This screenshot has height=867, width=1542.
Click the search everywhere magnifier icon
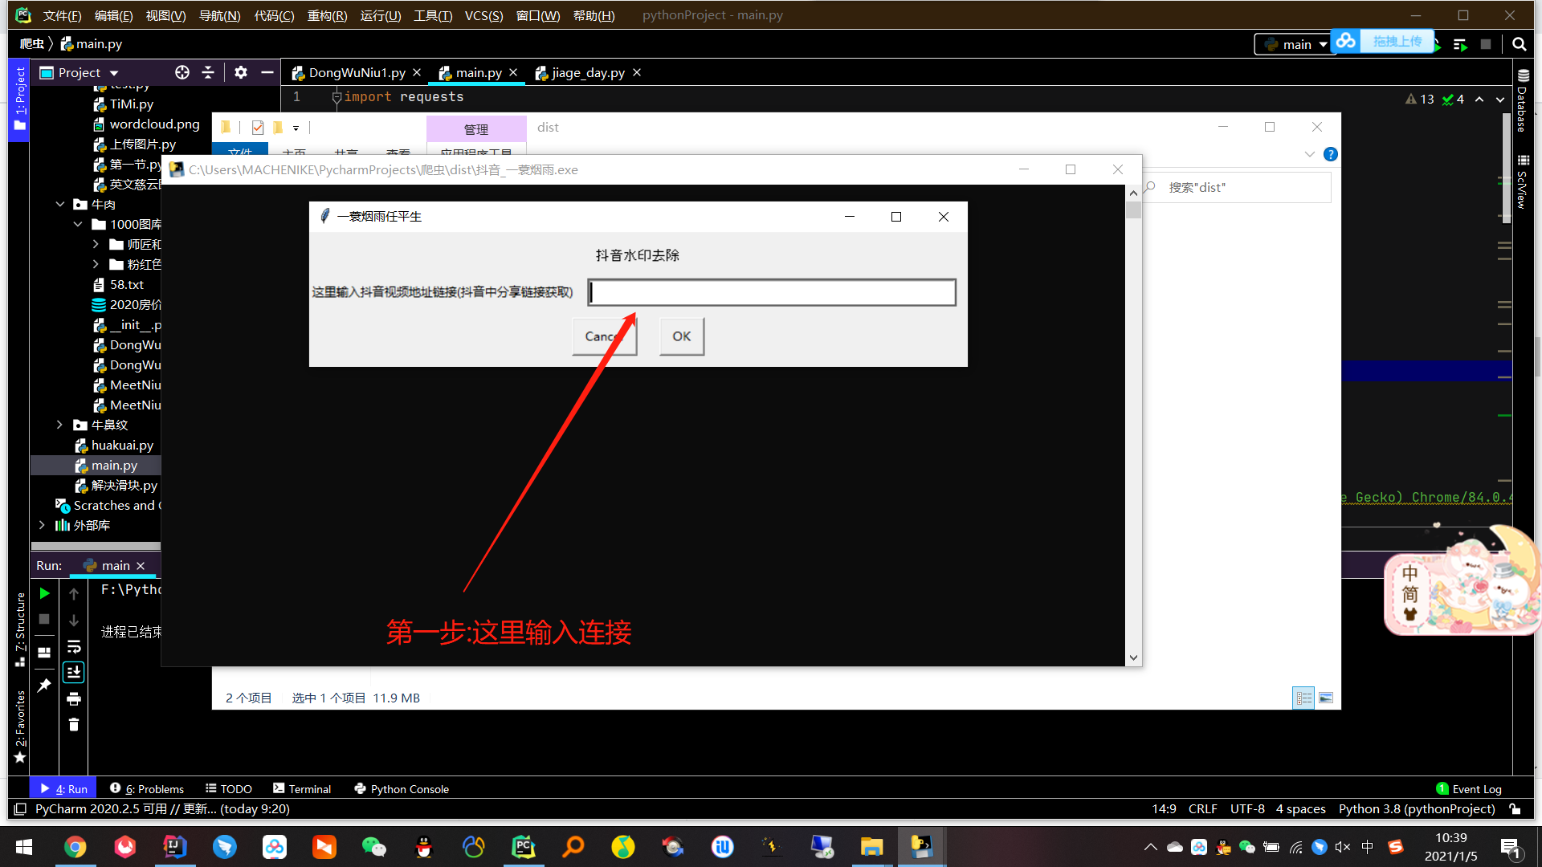tap(1519, 44)
